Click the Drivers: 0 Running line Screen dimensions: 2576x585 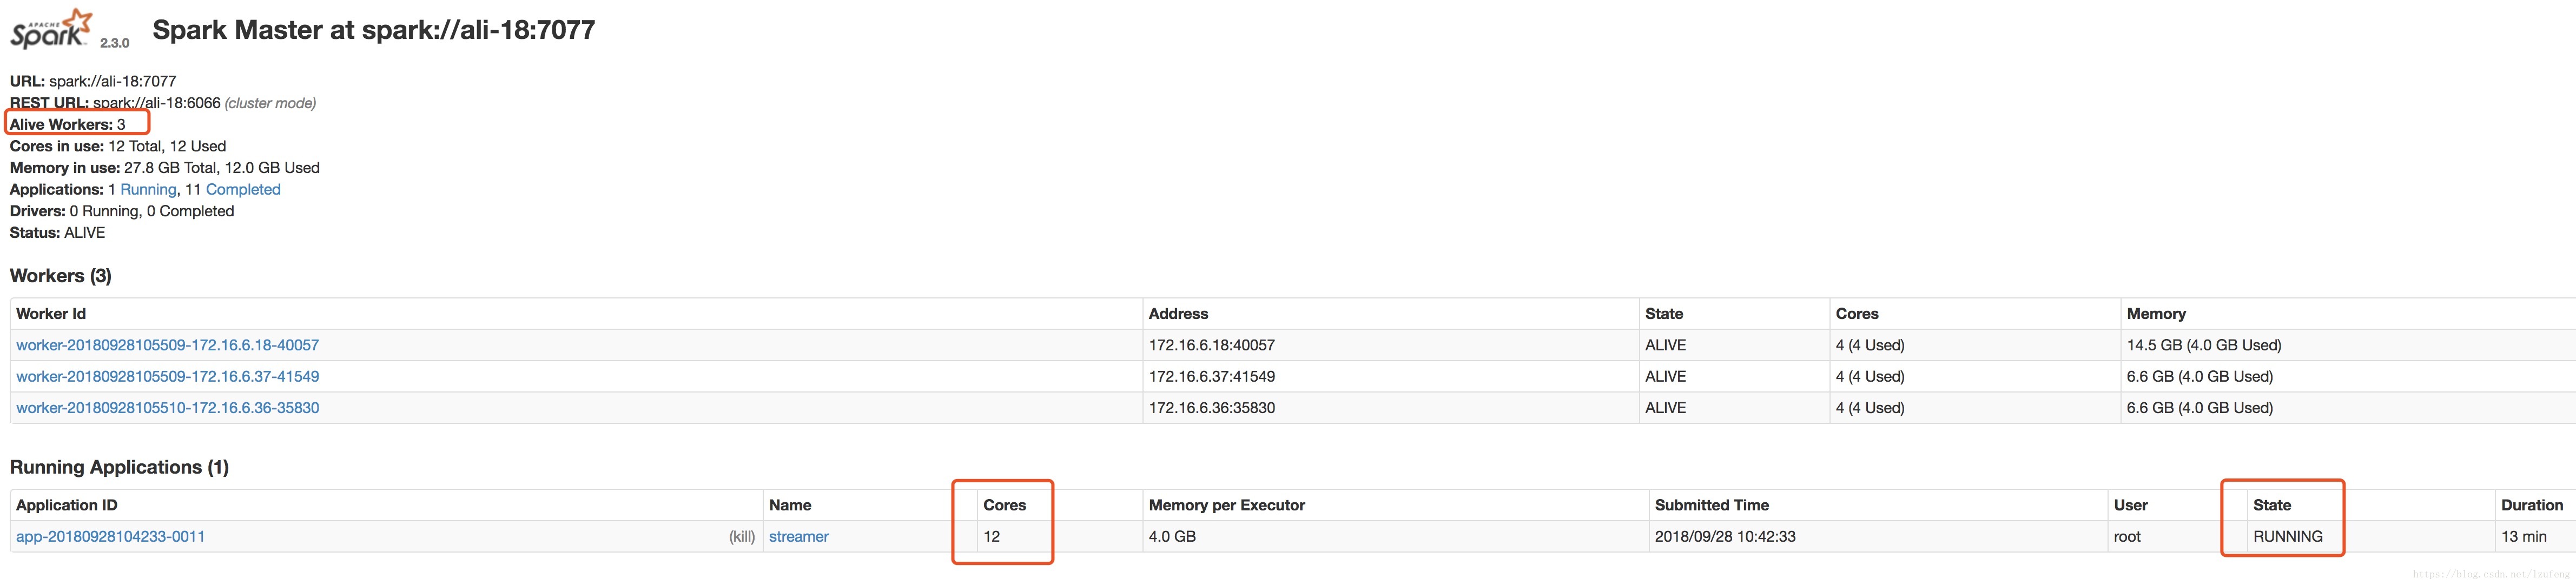coord(122,211)
